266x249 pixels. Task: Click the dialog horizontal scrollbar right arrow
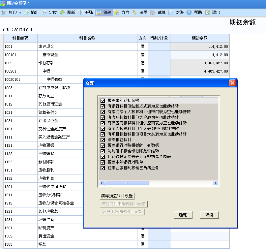pos(216,183)
